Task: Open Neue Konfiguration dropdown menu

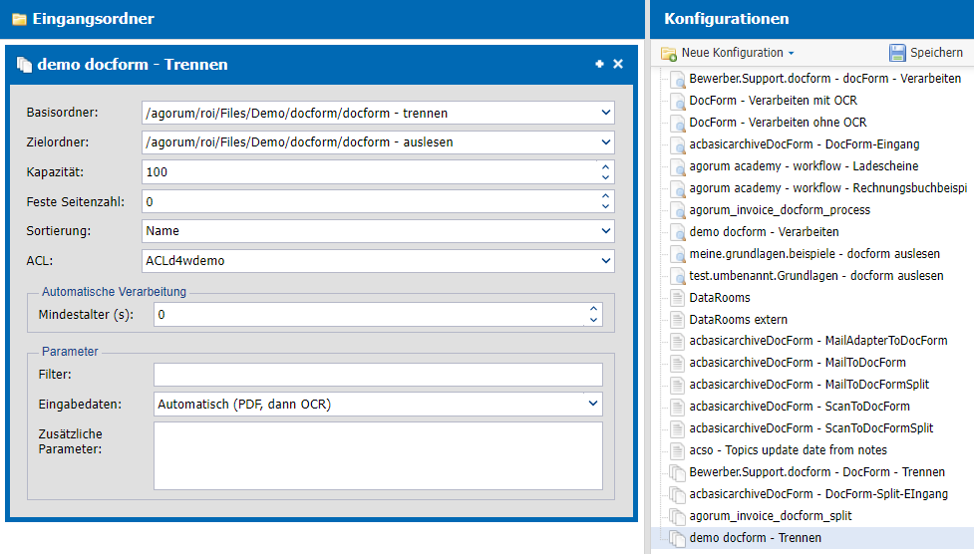Action: (x=792, y=54)
